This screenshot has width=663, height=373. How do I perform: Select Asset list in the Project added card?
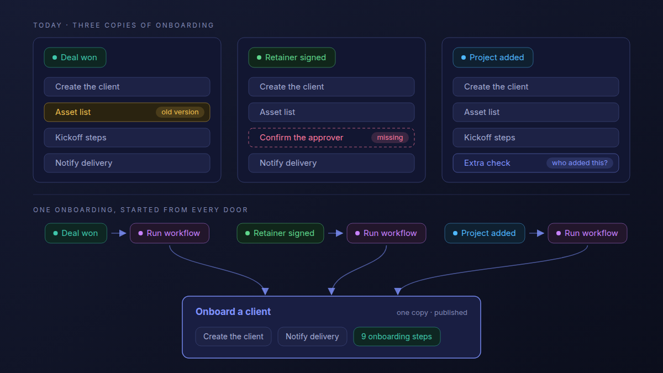point(536,112)
